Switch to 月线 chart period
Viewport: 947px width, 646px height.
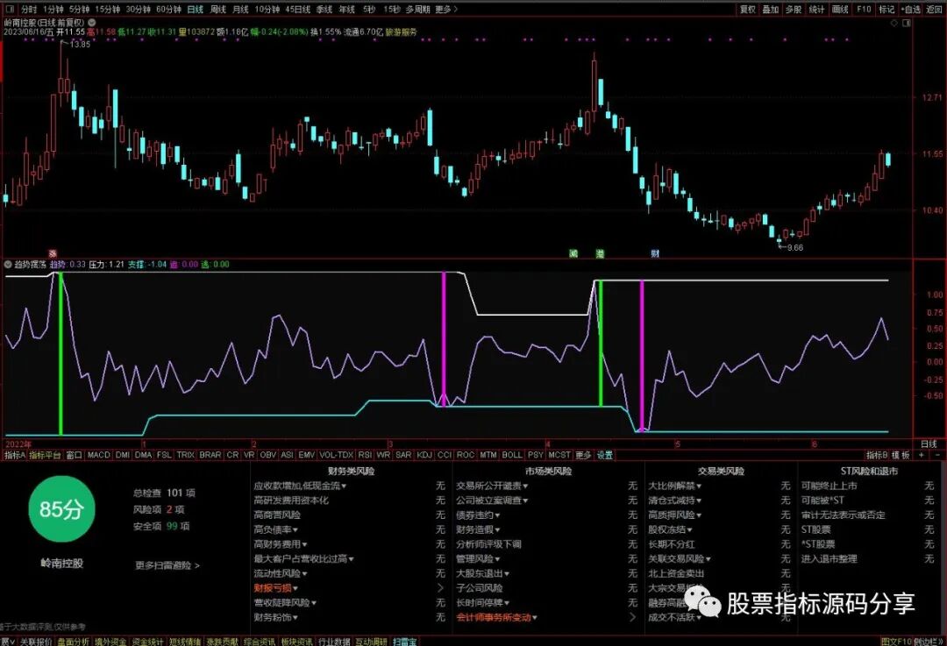pyautogui.click(x=240, y=9)
